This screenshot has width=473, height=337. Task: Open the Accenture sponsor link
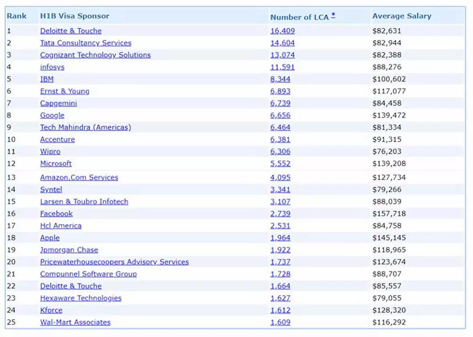tap(57, 140)
